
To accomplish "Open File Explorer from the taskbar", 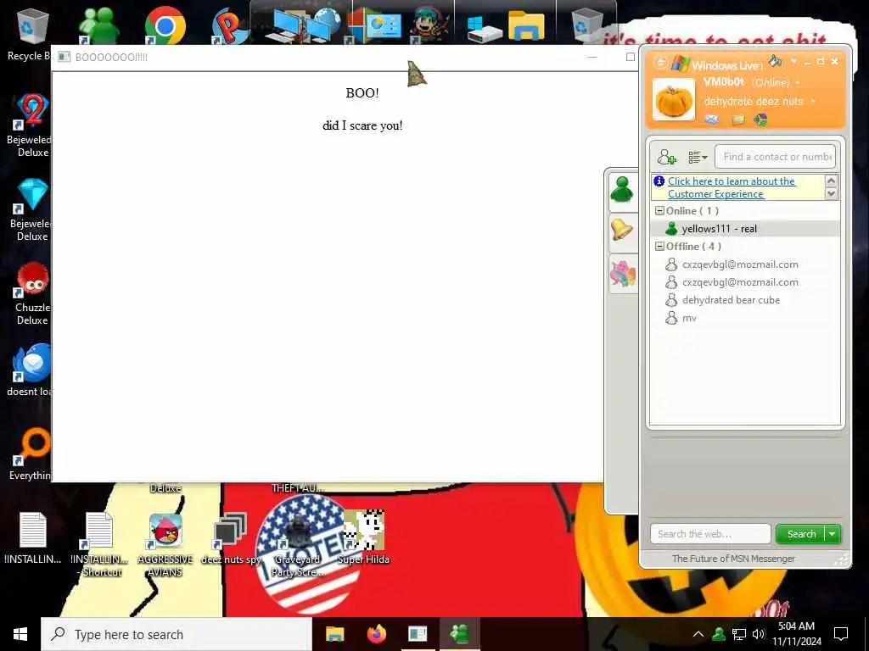I will (x=334, y=634).
